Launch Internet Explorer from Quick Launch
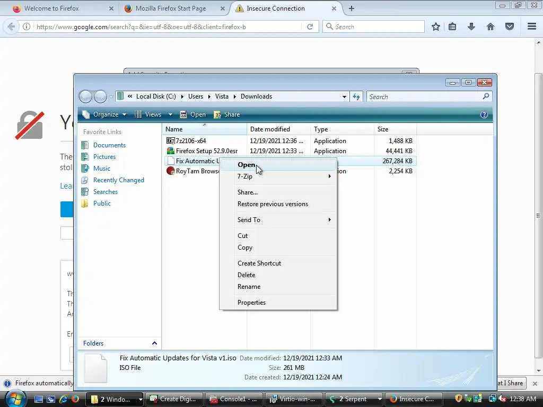The image size is (543, 407). [x=63, y=399]
